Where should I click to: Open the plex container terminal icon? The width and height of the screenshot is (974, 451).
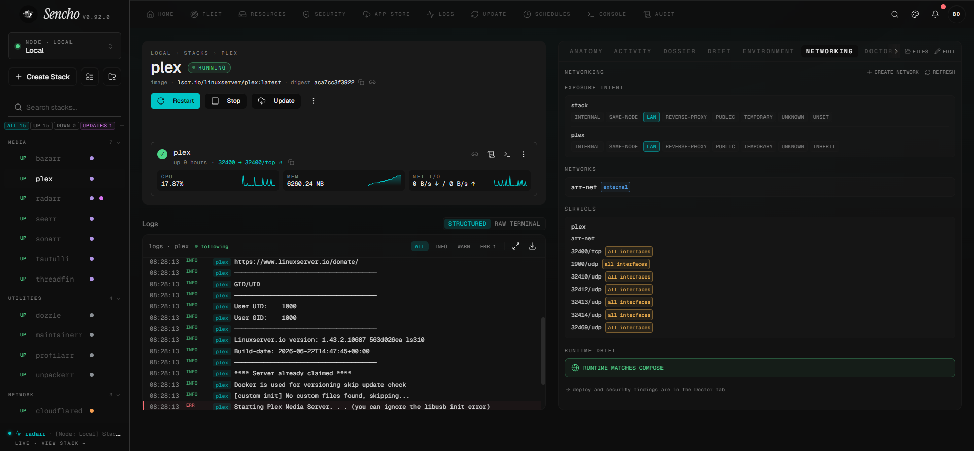[507, 154]
